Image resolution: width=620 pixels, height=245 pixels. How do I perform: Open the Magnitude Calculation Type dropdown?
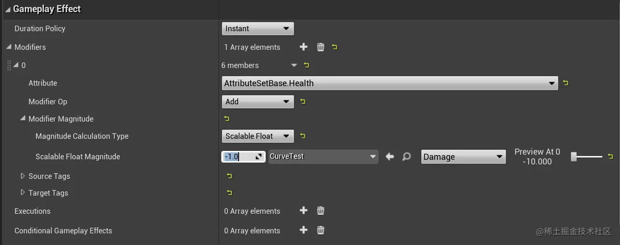258,136
